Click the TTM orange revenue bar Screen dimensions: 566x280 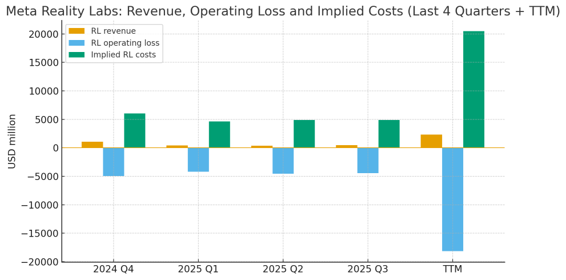click(431, 141)
